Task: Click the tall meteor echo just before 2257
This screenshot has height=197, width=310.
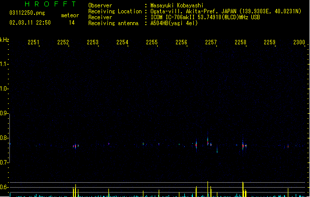Action: coord(208,140)
